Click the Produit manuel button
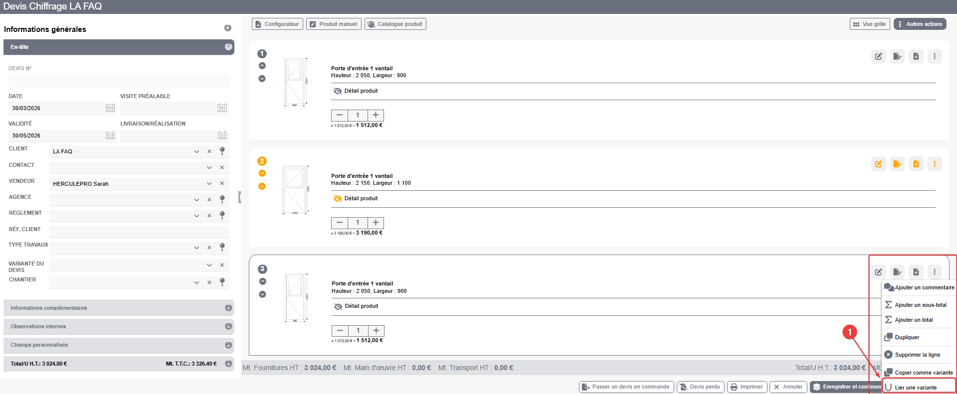957x394 pixels. pyautogui.click(x=334, y=24)
